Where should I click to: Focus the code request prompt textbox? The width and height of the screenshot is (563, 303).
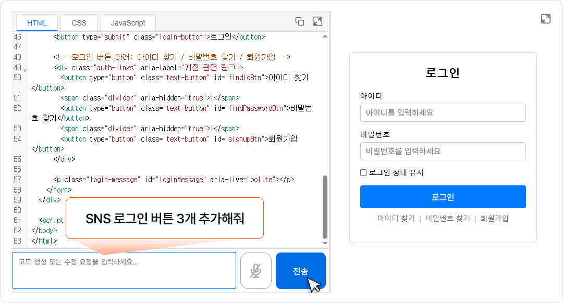pos(124,270)
